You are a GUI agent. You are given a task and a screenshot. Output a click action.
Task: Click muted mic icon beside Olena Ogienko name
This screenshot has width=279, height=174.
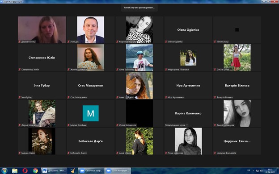coord(166,42)
